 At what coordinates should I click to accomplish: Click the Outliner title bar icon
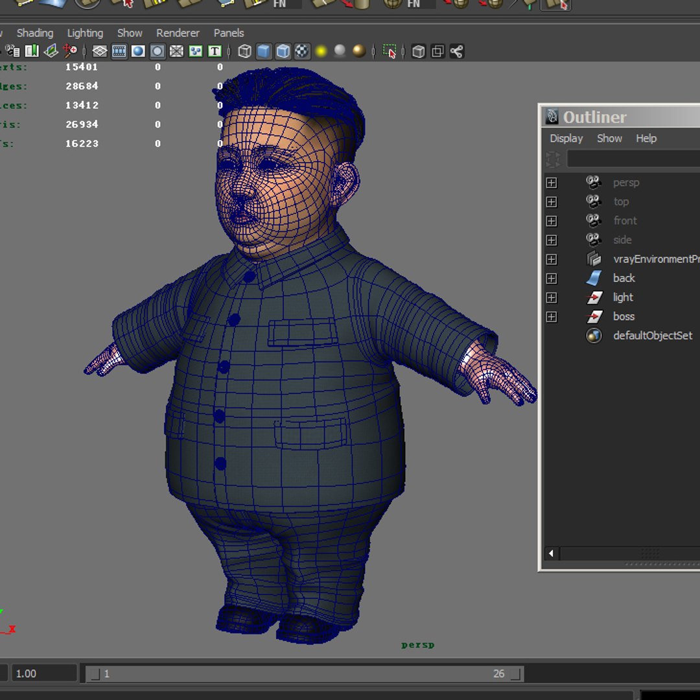[552, 117]
